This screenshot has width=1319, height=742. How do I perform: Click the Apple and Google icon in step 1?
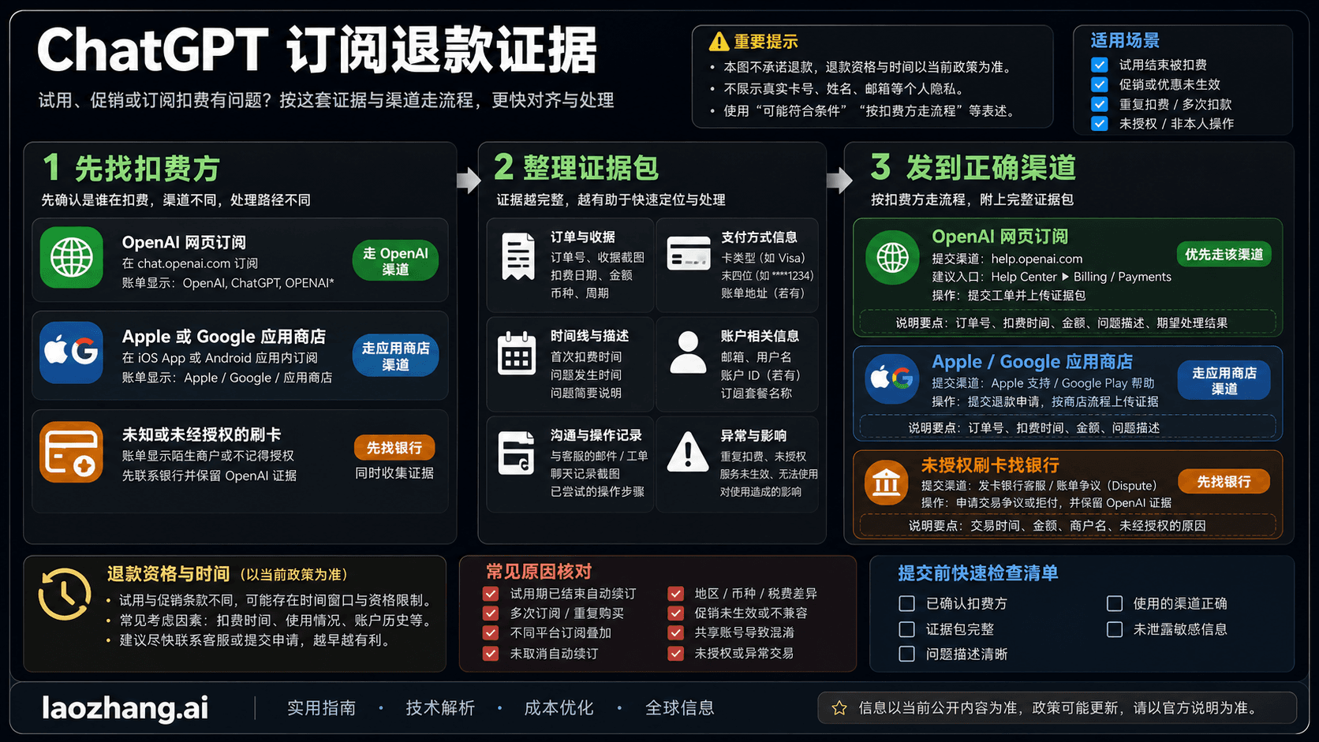point(72,352)
